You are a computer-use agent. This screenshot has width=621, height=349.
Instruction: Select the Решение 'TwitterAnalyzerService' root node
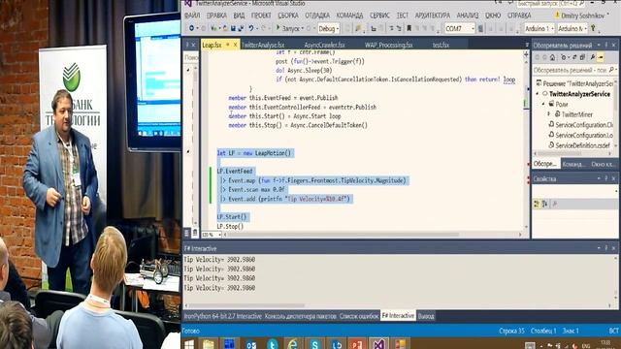[578, 83]
